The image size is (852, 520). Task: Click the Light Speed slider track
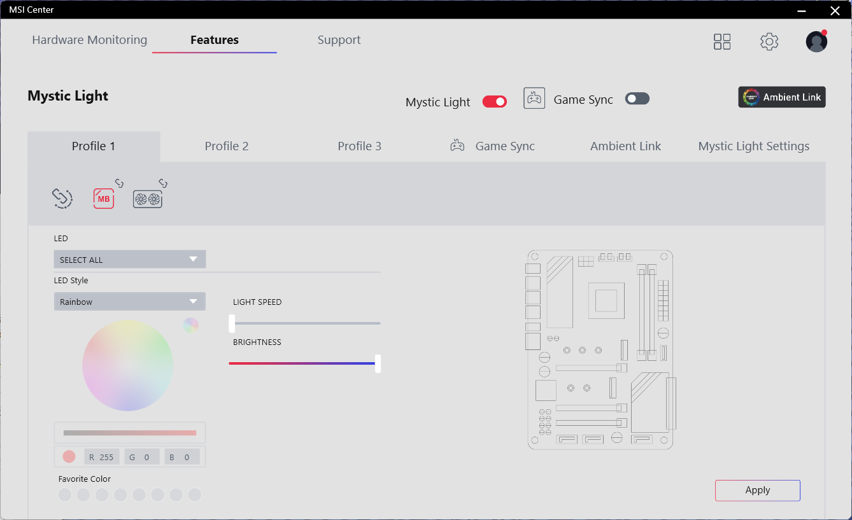point(305,323)
